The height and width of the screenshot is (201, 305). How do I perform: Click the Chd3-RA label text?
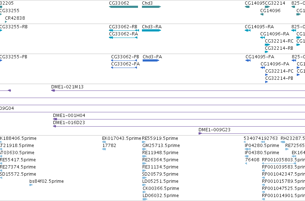[152, 27]
